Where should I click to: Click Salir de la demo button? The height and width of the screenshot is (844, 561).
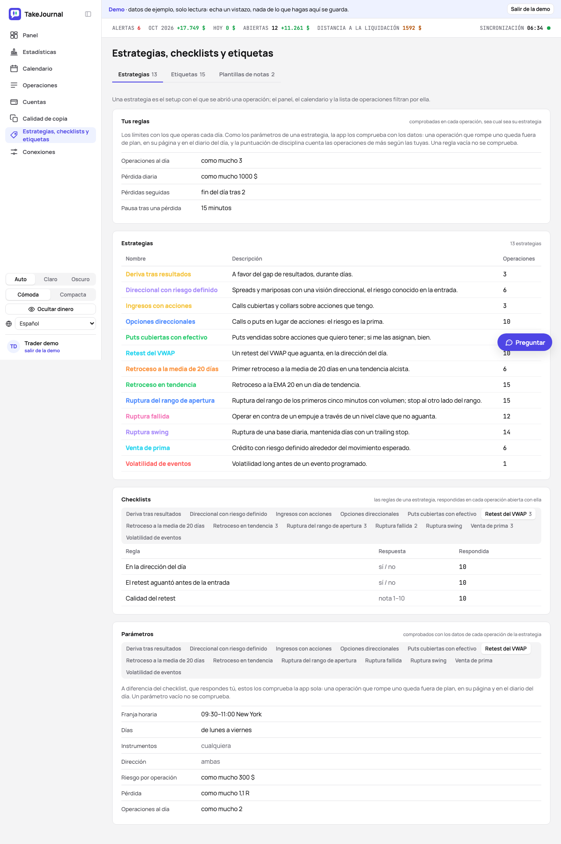tap(530, 9)
